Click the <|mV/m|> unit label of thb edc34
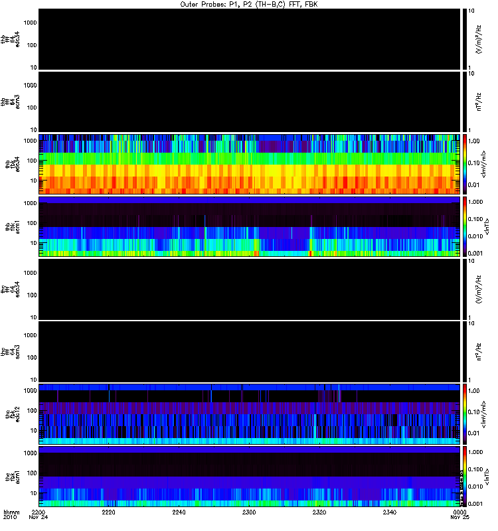498x531 pixels. point(483,164)
